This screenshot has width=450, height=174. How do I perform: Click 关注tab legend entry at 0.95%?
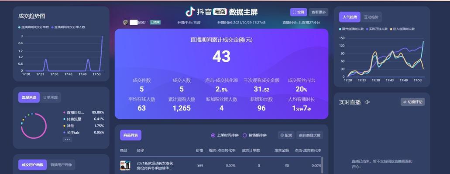point(83,132)
